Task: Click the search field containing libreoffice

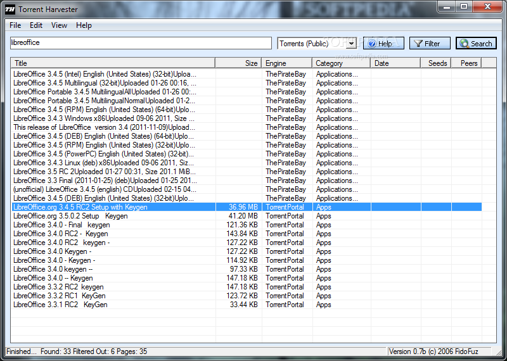Action: (x=141, y=43)
